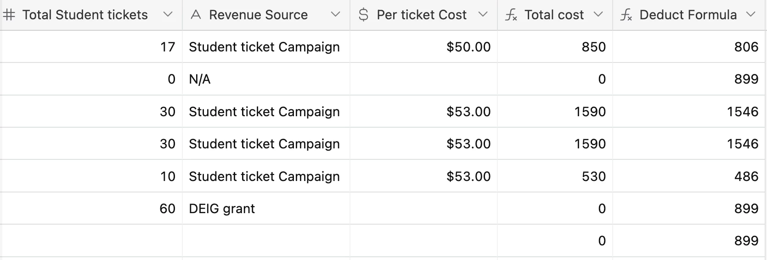767x260 pixels.
Task: Expand the Per ticket Cost column menu
Action: coord(483,15)
